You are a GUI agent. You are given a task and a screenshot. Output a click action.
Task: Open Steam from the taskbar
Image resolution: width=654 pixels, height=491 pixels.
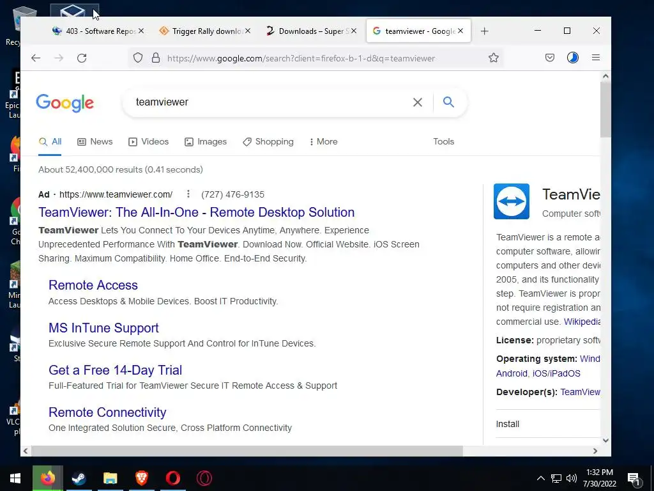click(x=79, y=478)
